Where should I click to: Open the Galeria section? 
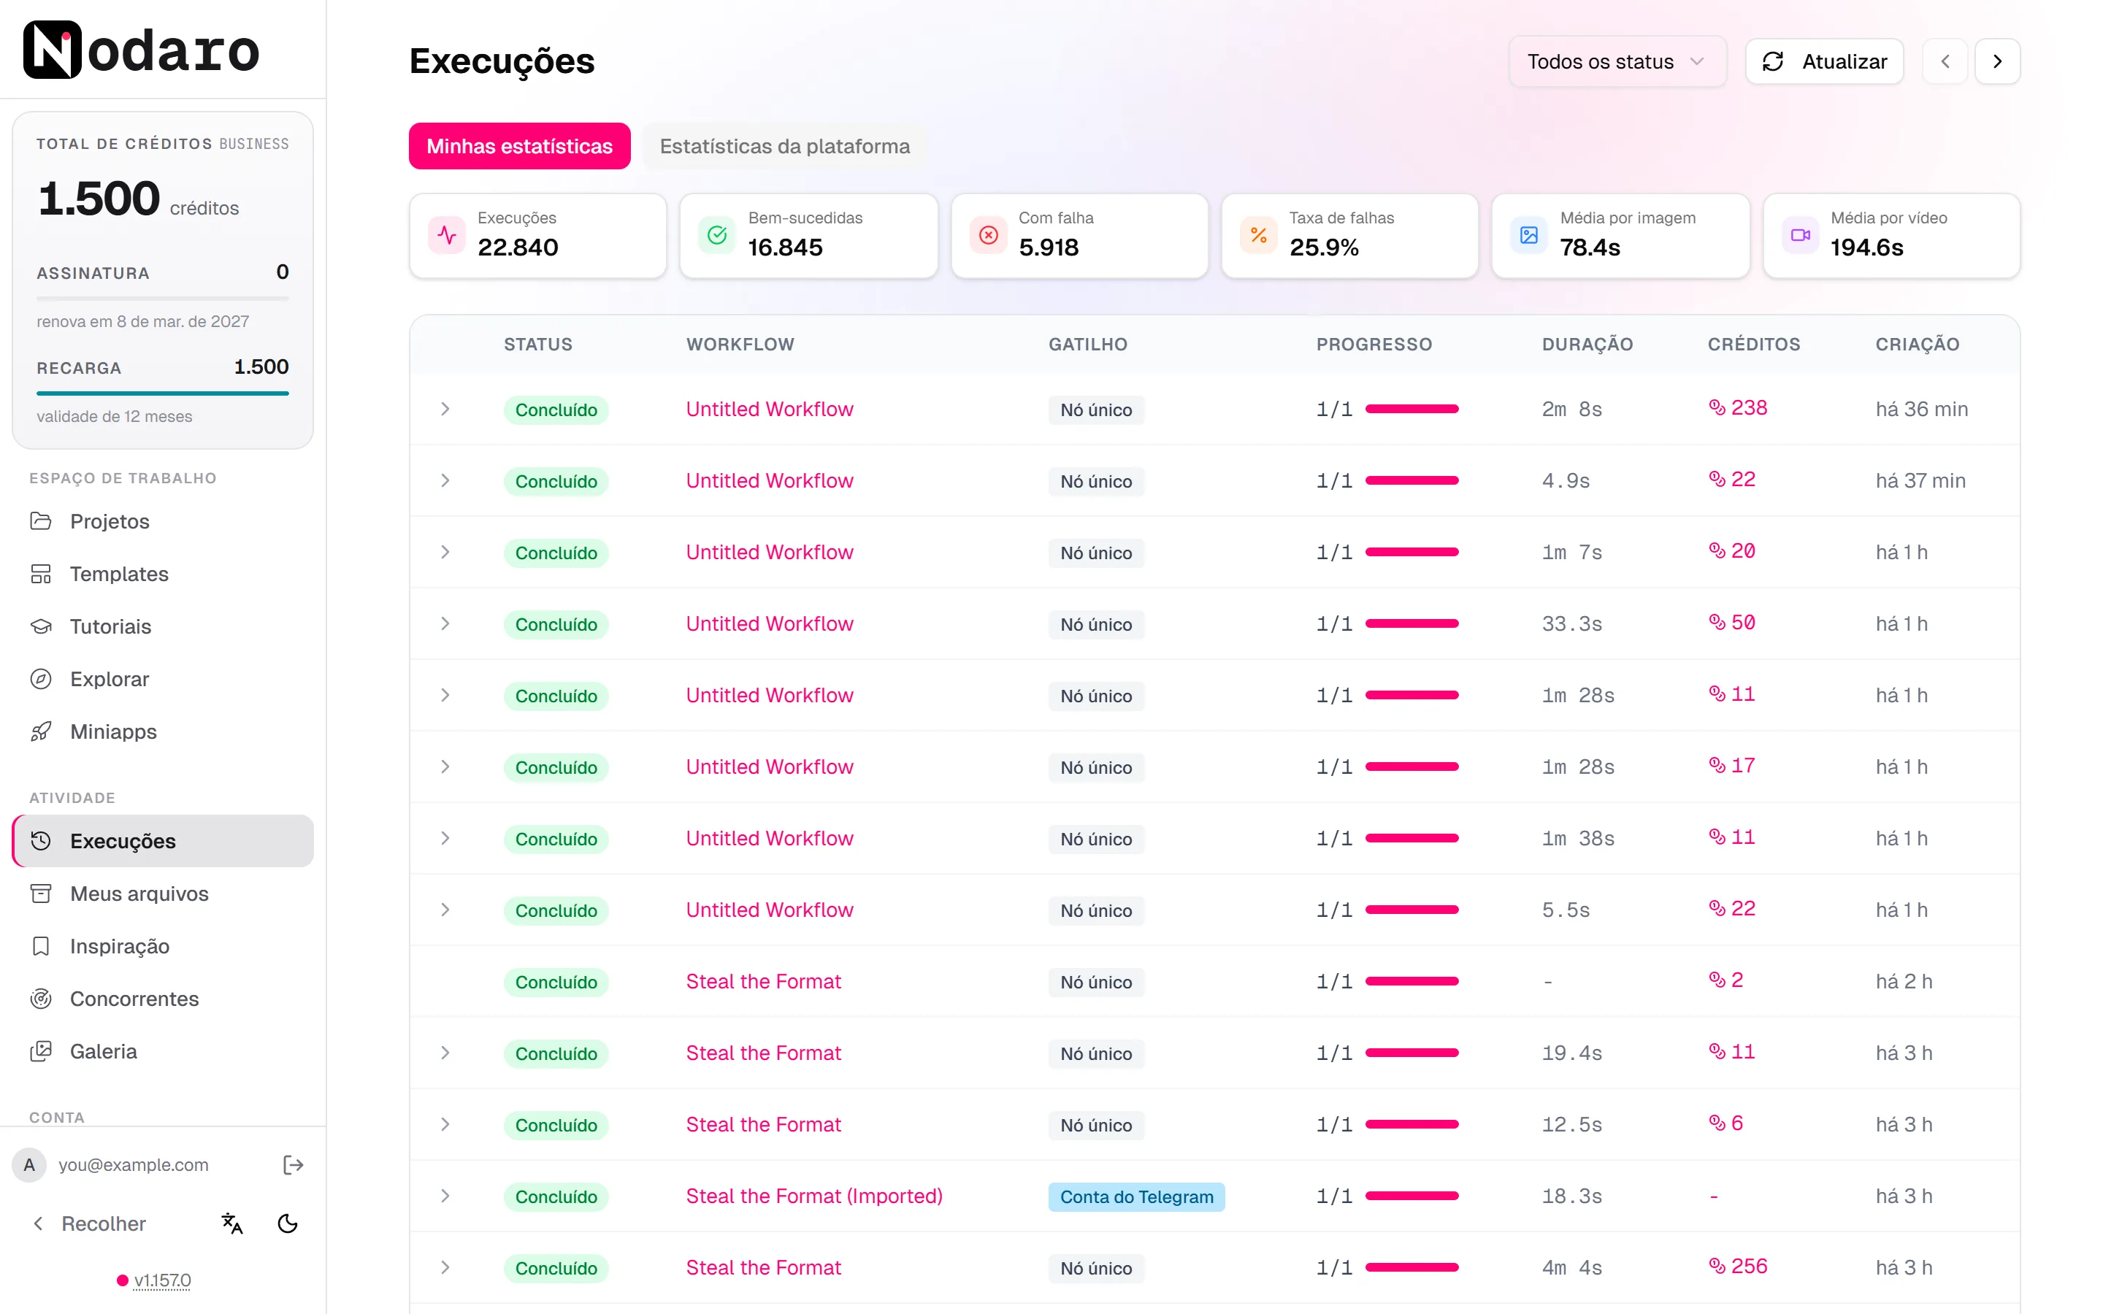[x=163, y=1051]
